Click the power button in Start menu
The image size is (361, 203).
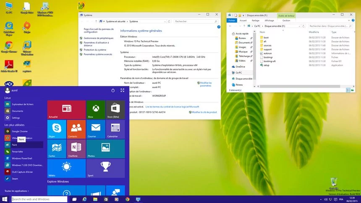pos(113,91)
